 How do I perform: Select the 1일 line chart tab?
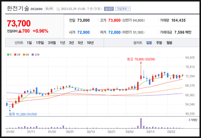coord(29,43)
